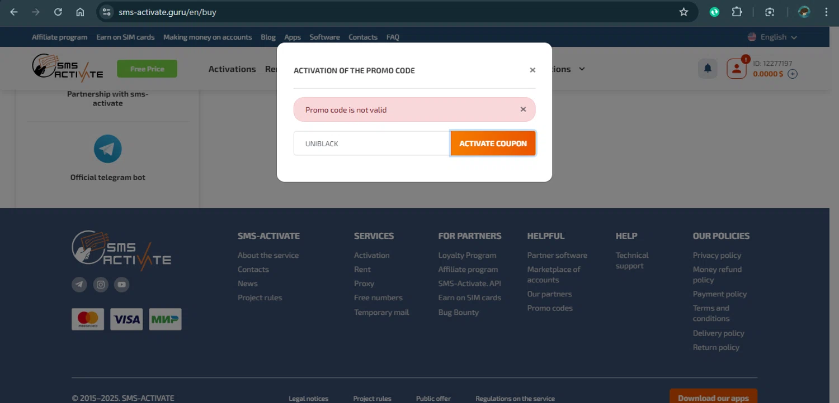Open Promo codes footer link

point(550,308)
